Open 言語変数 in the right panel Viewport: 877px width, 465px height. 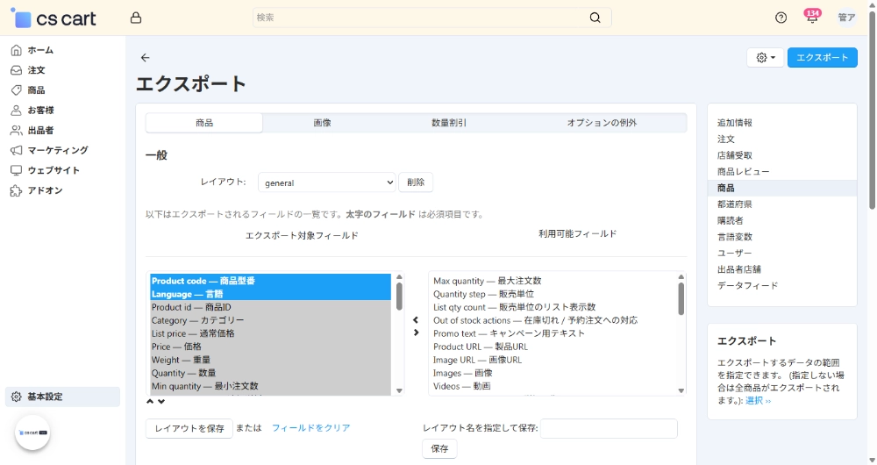(x=734, y=237)
